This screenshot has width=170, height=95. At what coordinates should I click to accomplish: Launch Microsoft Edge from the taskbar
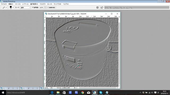[52, 93]
